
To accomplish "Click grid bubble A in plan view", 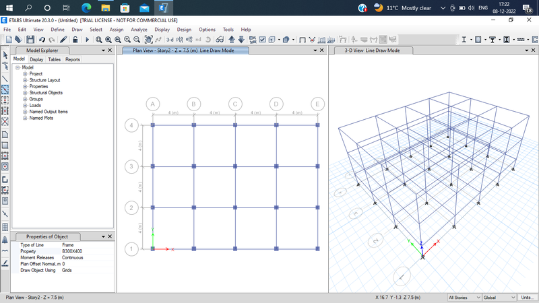I will [x=153, y=104].
